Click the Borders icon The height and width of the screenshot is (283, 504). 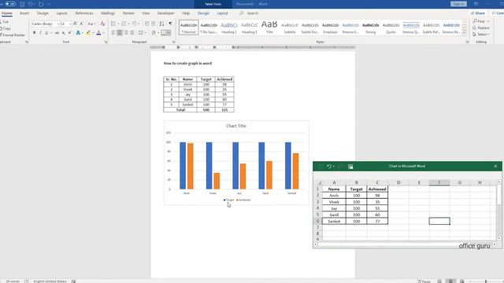coord(164,33)
